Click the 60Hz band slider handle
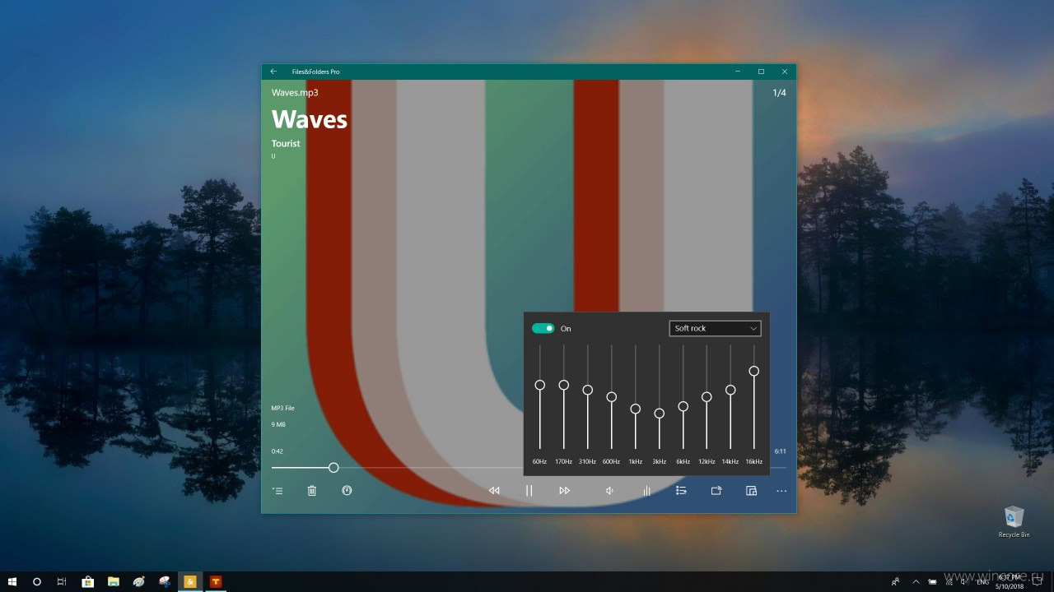This screenshot has width=1054, height=592. tap(540, 385)
